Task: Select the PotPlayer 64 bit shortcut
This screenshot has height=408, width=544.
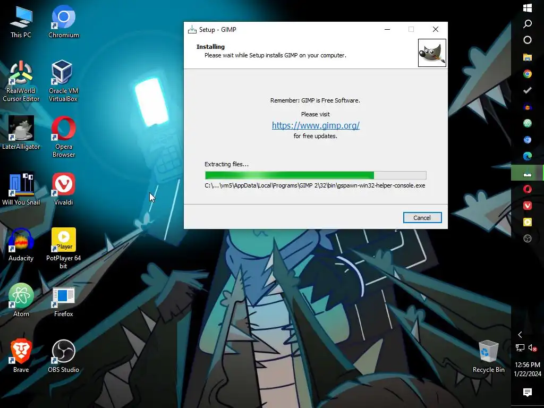Action: tap(64, 249)
